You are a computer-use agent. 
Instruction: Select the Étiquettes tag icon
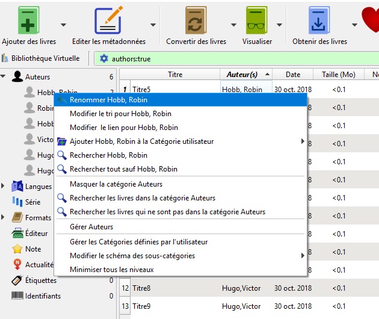point(17,280)
